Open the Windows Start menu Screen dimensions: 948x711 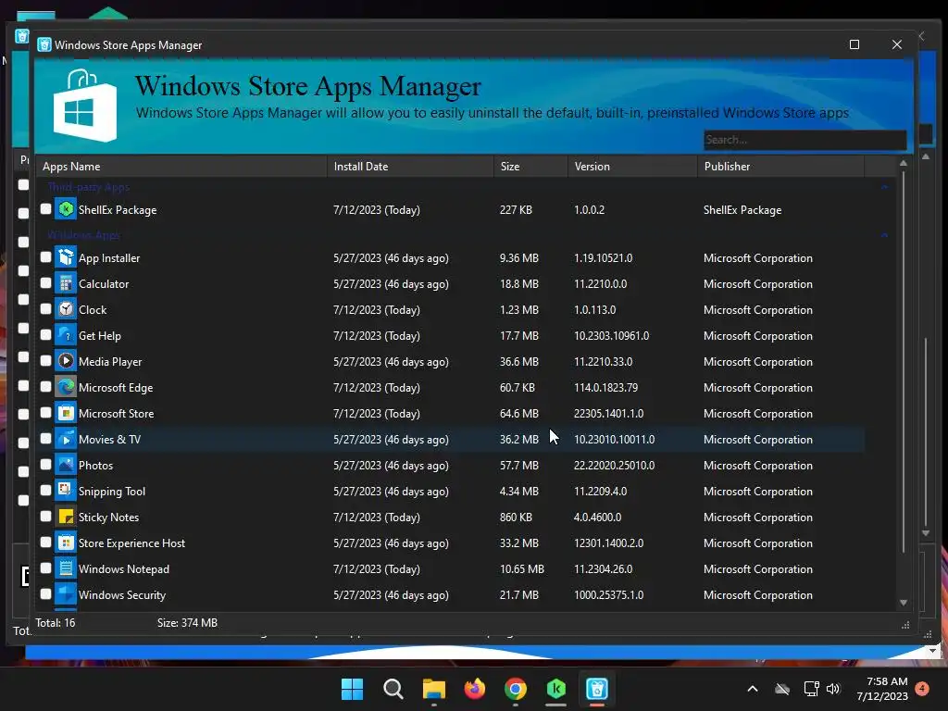click(x=352, y=689)
